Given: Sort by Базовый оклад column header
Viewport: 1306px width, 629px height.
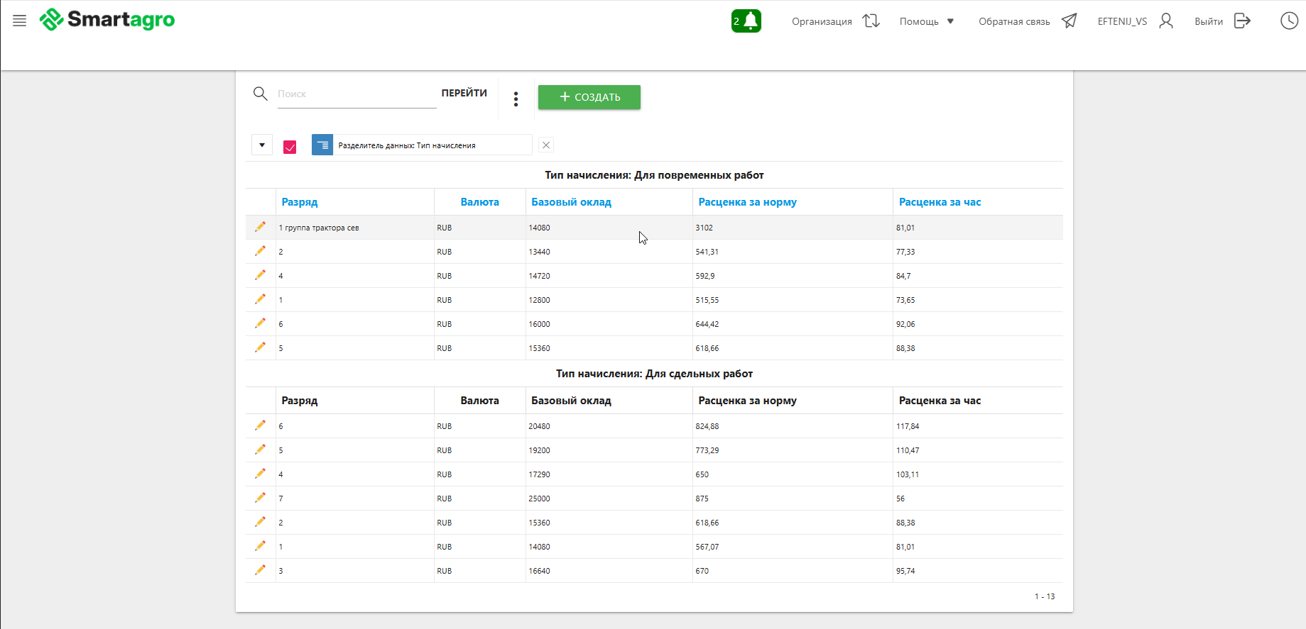Looking at the screenshot, I should (x=571, y=202).
